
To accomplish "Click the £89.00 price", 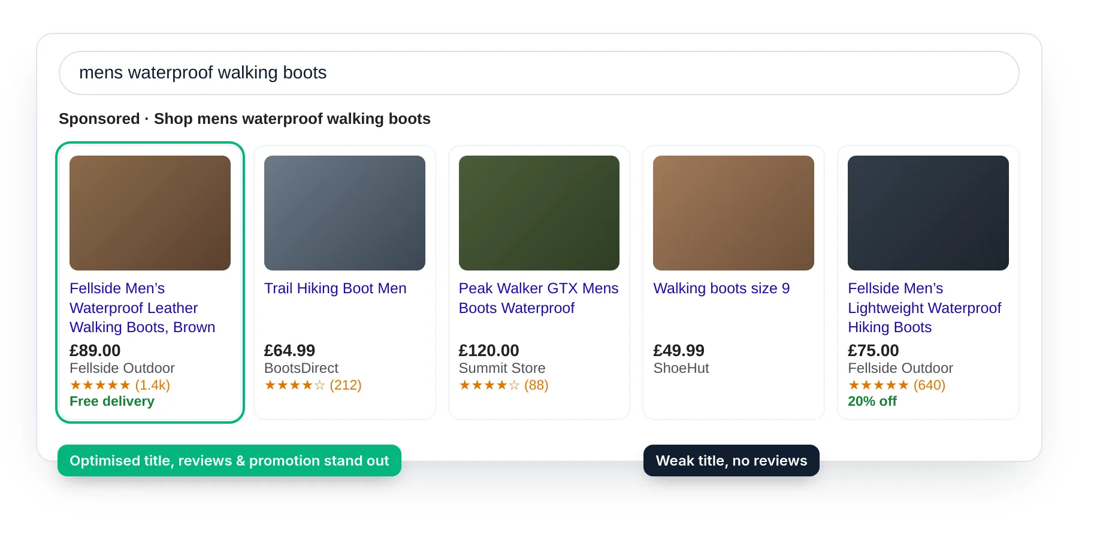I will (95, 351).
